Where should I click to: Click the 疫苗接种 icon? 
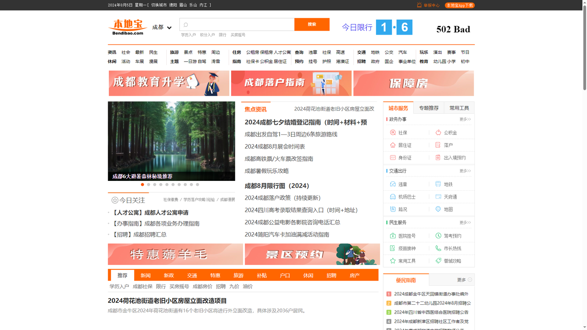(393, 248)
